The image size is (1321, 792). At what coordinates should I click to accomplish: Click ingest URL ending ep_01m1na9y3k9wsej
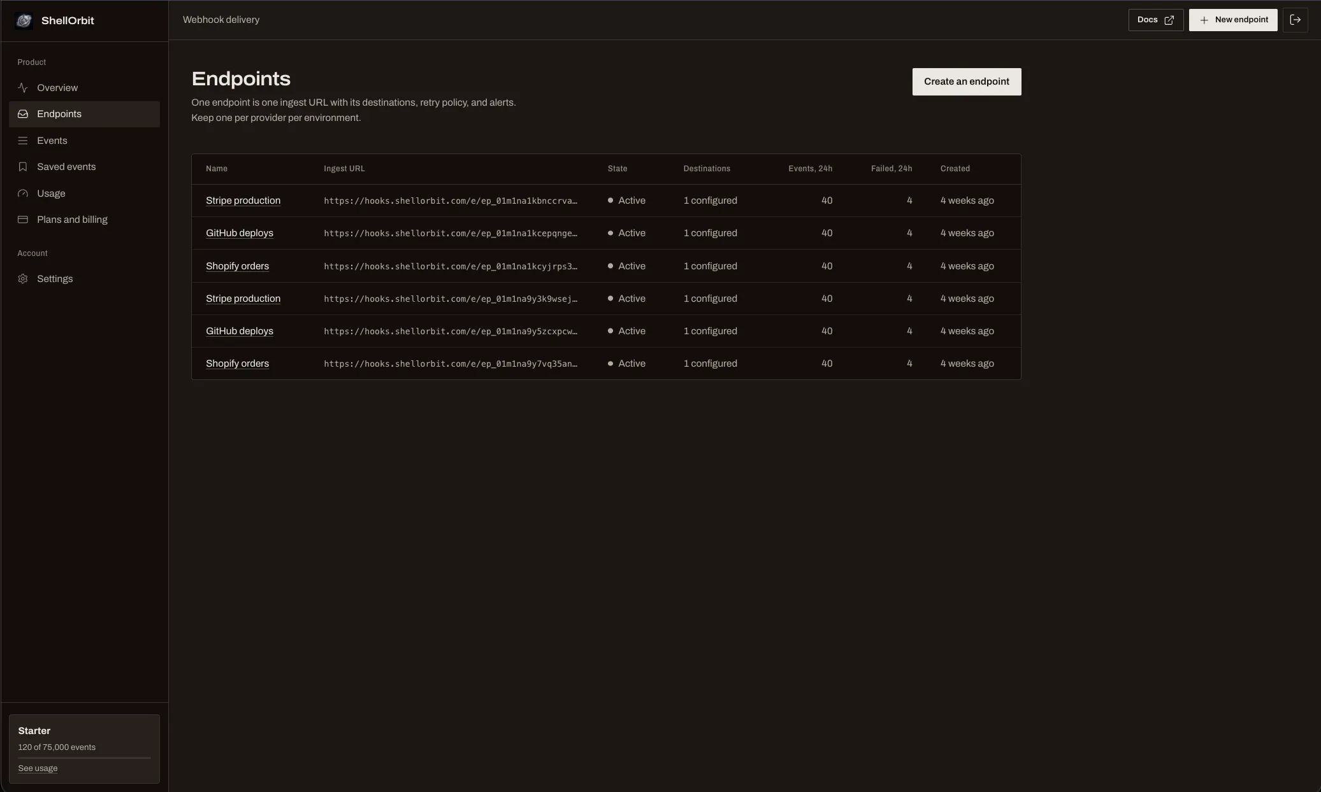451,299
